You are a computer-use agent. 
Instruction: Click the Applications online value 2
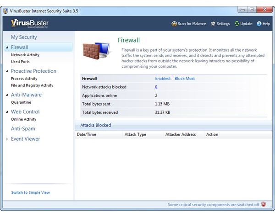156,96
